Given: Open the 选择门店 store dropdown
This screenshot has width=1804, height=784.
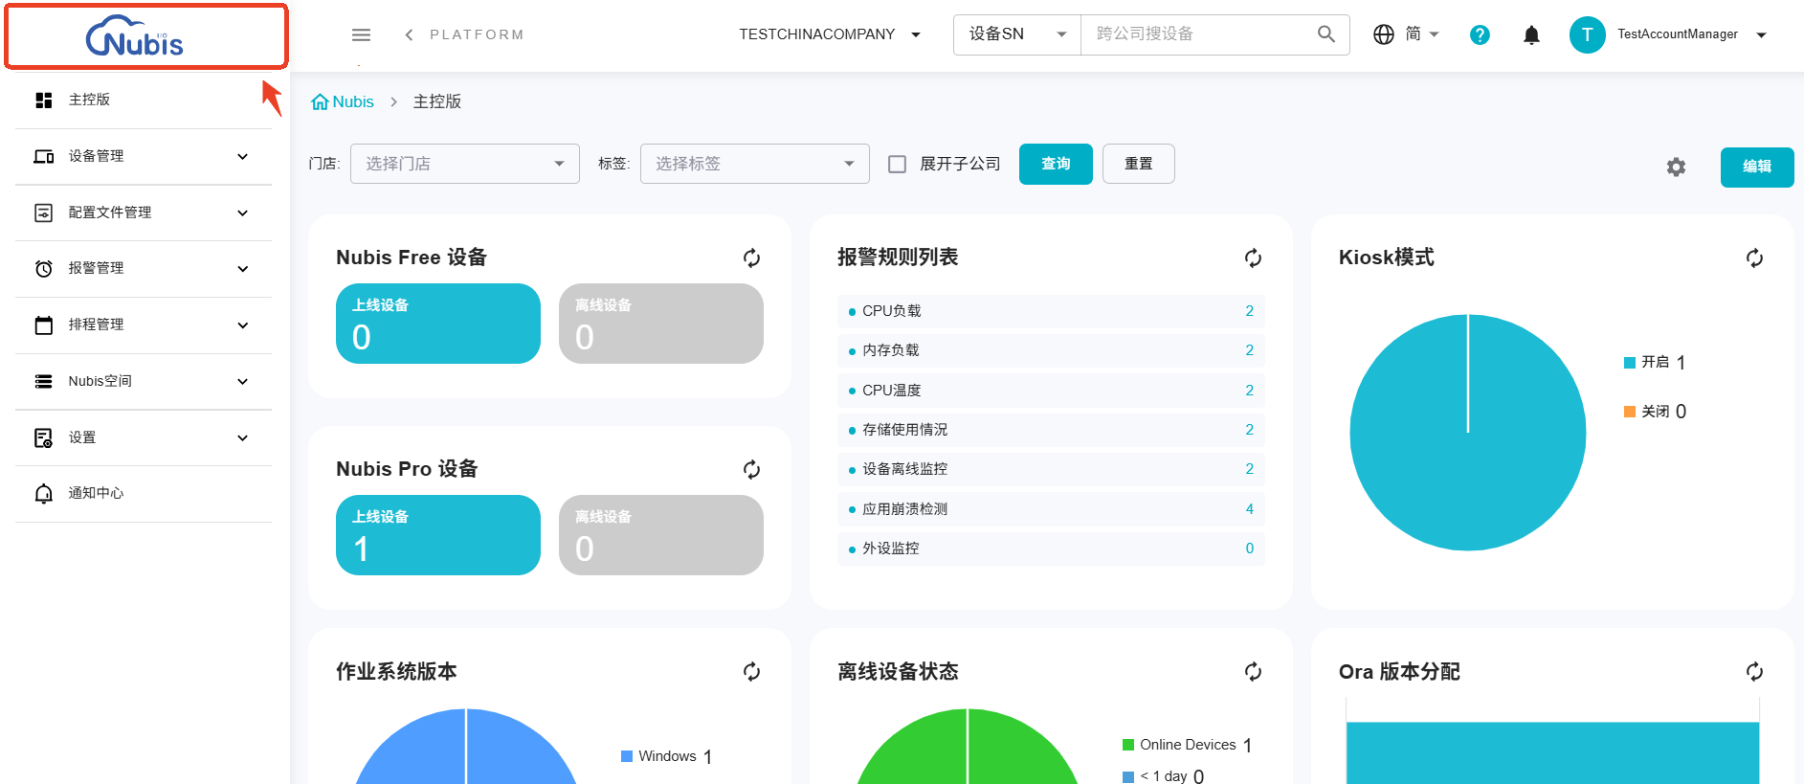Looking at the screenshot, I should coord(465,164).
